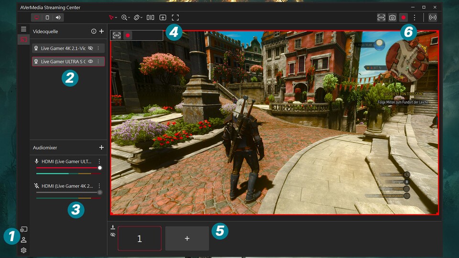Unmute the HDMI Live Gamer 4K 2 audio
The image size is (459, 258).
tap(37, 186)
